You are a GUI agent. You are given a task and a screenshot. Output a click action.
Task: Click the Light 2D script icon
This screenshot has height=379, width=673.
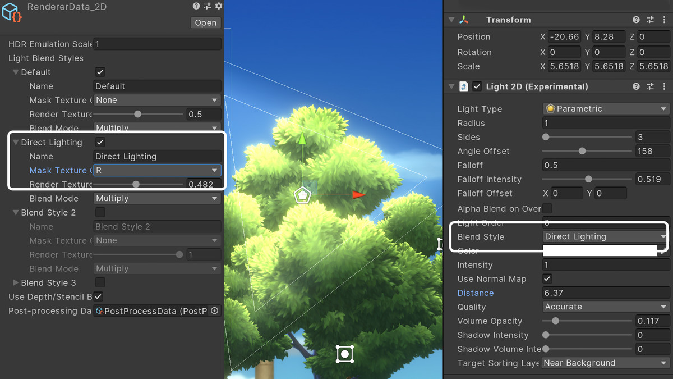[x=464, y=86]
